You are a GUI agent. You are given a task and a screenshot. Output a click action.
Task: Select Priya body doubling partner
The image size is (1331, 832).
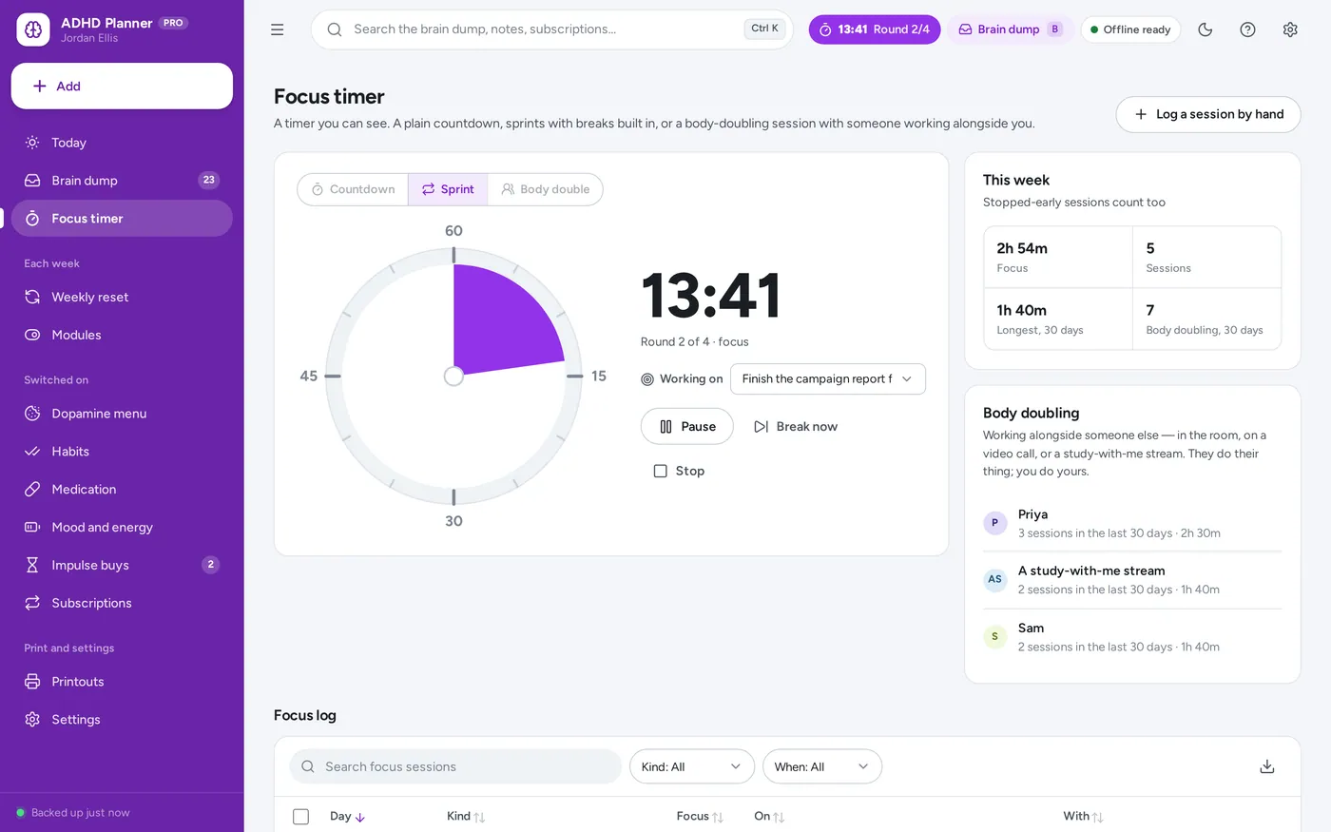tap(1132, 524)
